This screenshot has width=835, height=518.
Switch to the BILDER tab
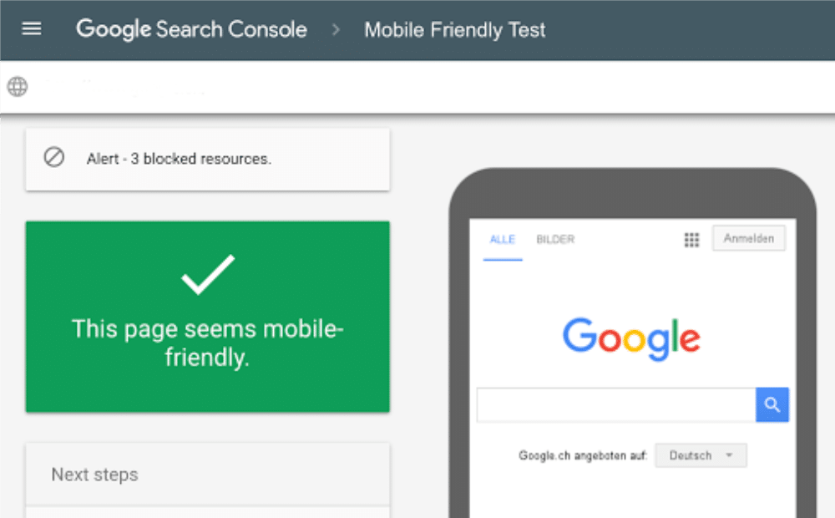[555, 239]
